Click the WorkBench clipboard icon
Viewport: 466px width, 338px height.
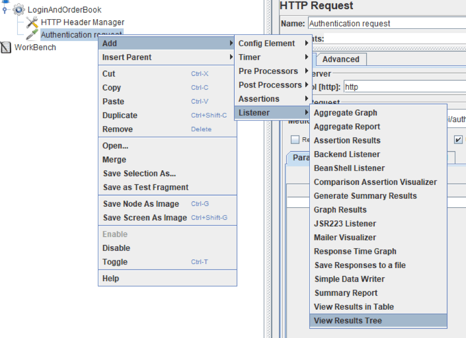pos(6,47)
